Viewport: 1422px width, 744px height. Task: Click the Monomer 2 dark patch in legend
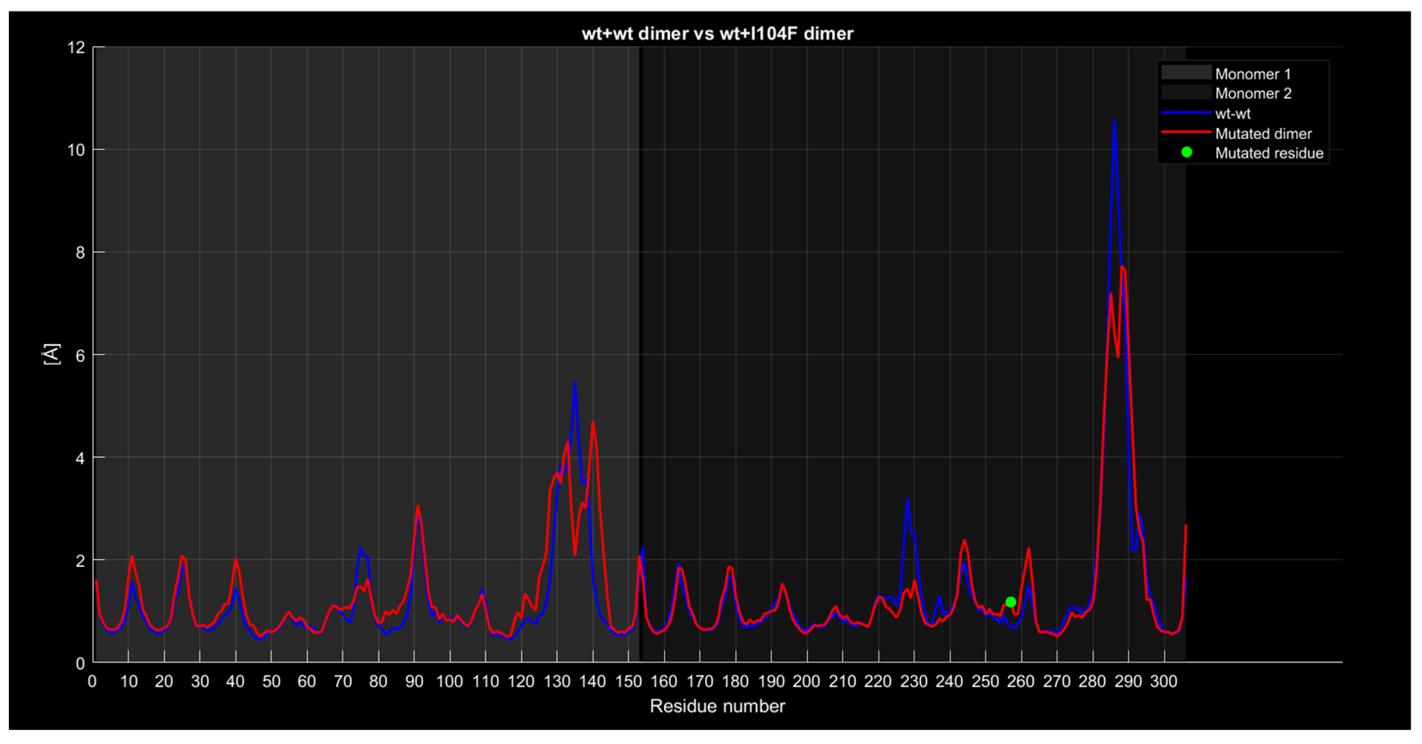1186,93
